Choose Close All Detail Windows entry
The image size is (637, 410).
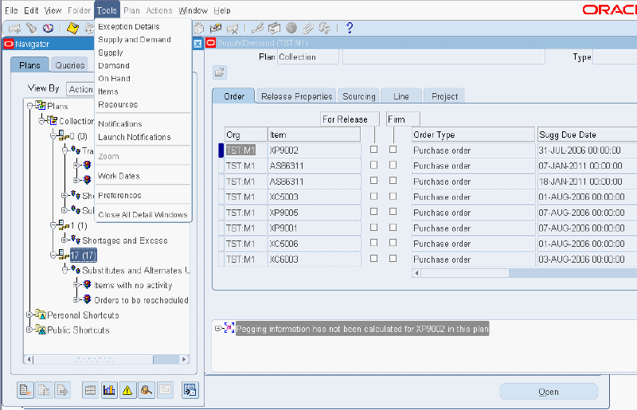pos(143,214)
